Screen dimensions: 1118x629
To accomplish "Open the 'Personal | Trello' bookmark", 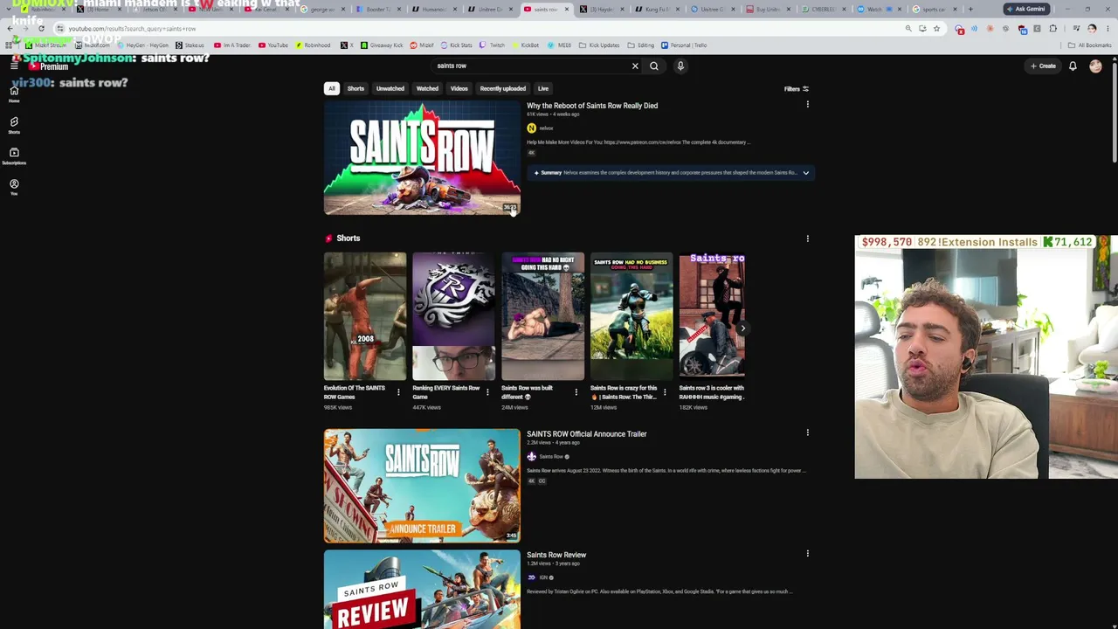I will (683, 45).
